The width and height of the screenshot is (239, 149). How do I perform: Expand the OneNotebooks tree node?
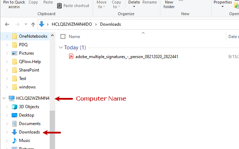click(x=7, y=36)
